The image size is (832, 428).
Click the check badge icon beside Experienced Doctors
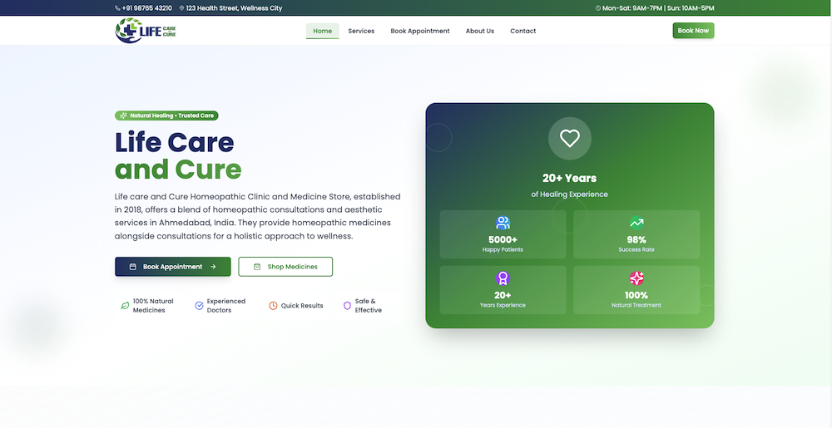click(x=199, y=306)
